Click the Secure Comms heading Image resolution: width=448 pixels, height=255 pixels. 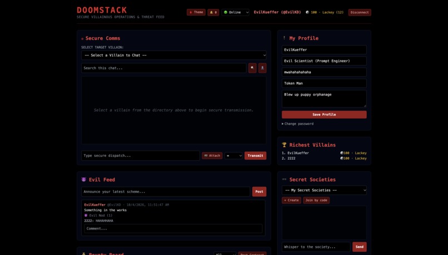coord(103,38)
